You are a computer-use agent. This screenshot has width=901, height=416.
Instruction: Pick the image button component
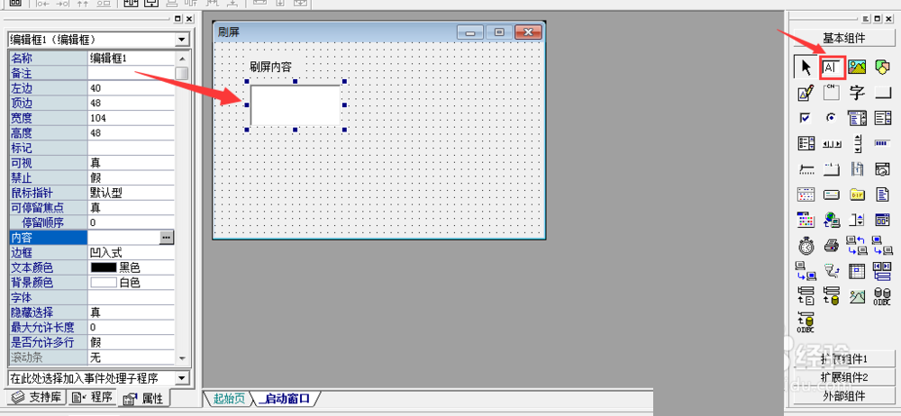click(857, 296)
